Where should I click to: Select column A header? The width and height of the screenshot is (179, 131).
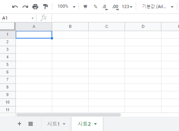(34, 27)
